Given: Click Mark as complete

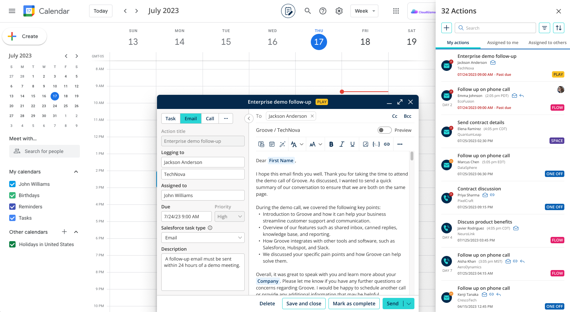Looking at the screenshot, I should 354,304.
